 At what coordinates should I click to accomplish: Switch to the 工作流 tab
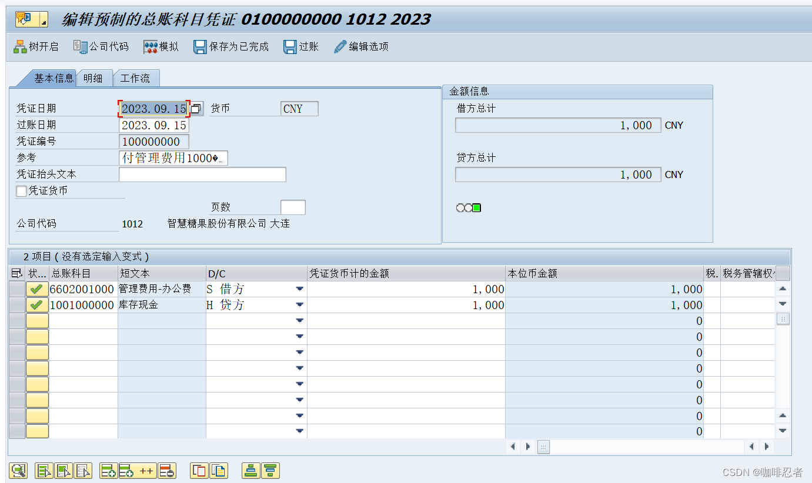(136, 78)
